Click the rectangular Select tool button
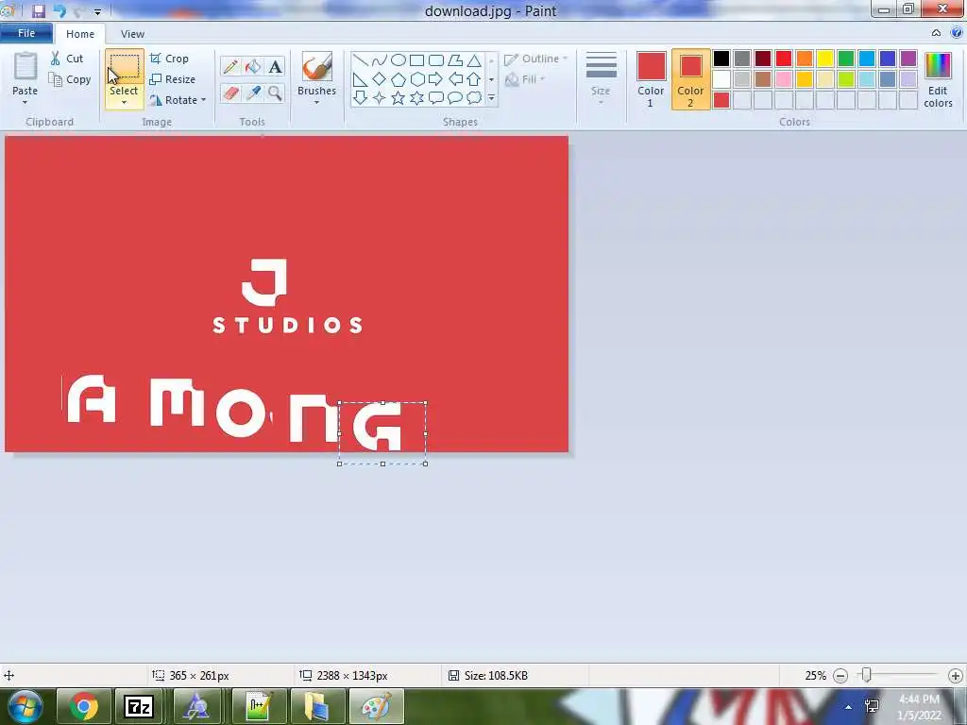Viewport: 967px width, 725px height. pyautogui.click(x=124, y=67)
